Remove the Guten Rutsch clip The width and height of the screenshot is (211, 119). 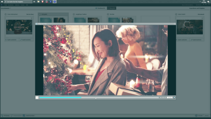[x=202, y=18]
